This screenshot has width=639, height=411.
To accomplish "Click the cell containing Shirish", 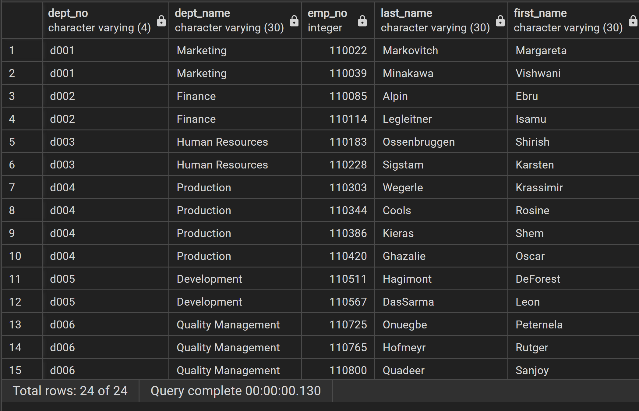I will [574, 142].
